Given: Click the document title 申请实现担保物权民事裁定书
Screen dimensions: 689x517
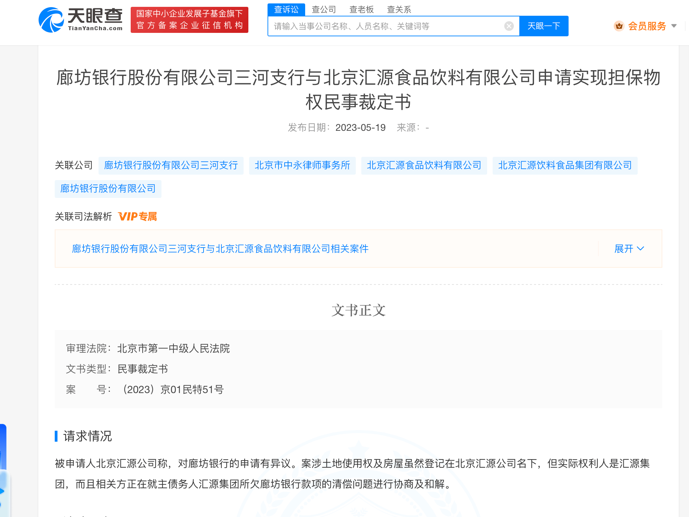Looking at the screenshot, I should (x=359, y=90).
